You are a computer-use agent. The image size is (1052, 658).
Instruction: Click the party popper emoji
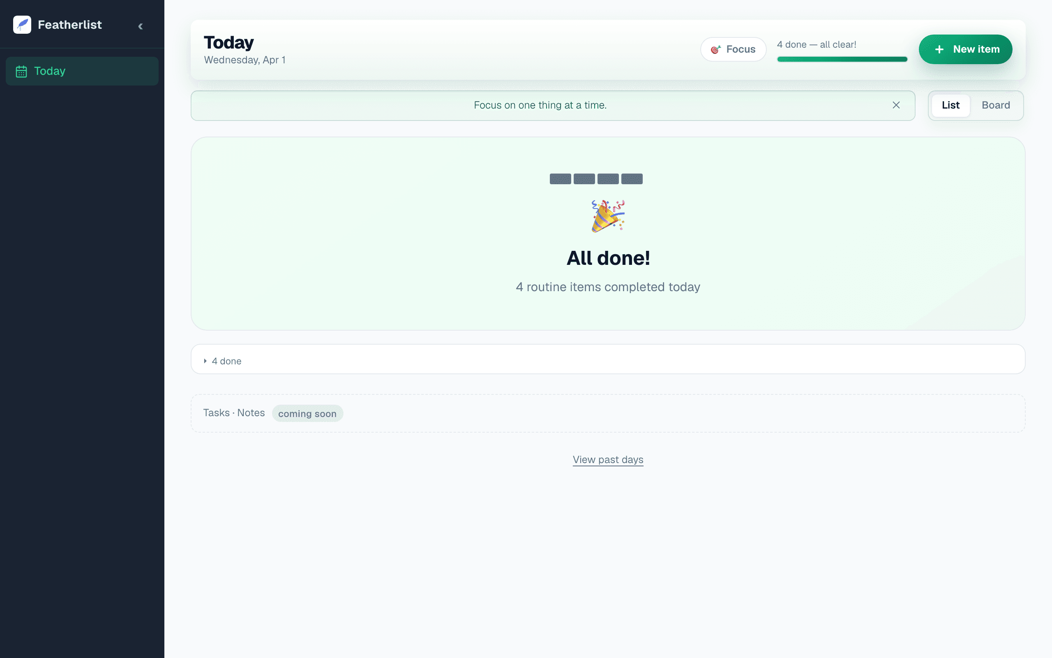pos(608,216)
